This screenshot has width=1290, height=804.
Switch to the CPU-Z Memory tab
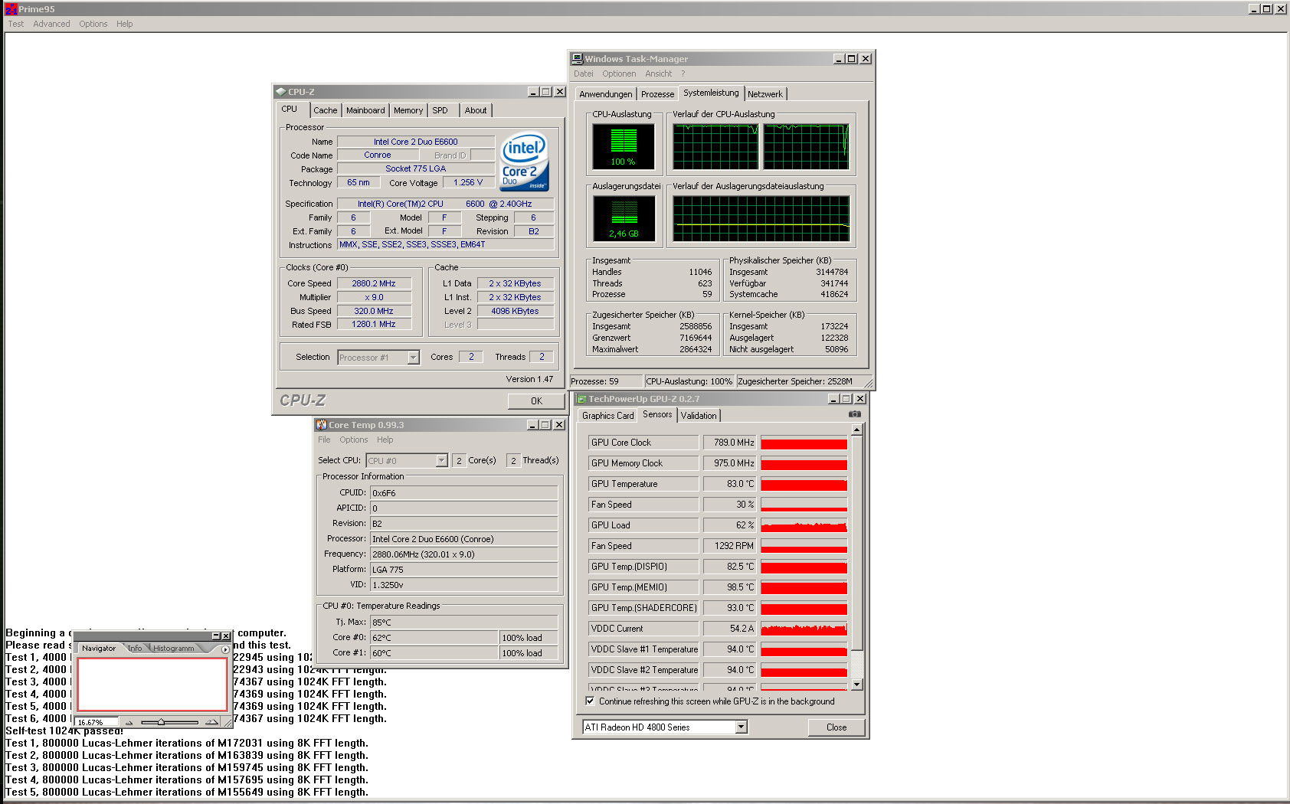(x=408, y=110)
